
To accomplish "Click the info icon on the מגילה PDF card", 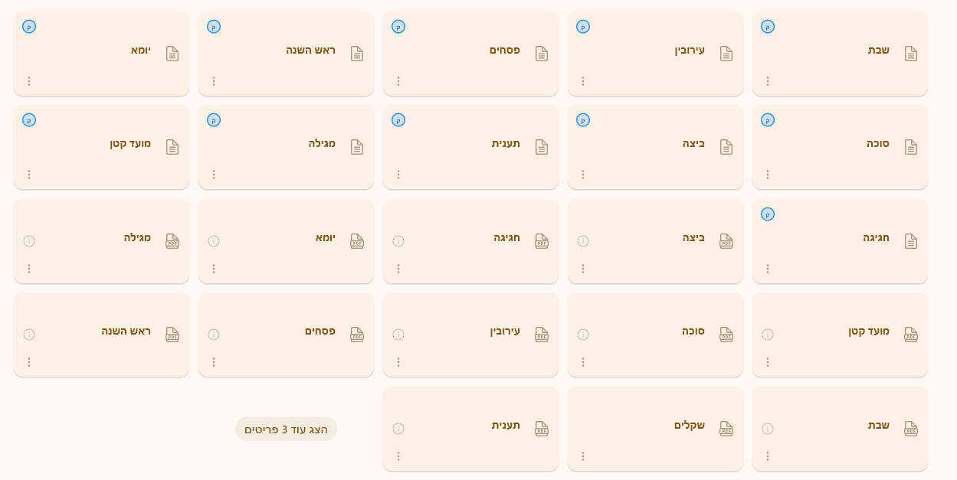I will tap(29, 241).
